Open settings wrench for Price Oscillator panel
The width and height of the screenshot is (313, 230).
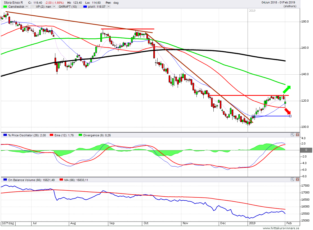click(292, 135)
